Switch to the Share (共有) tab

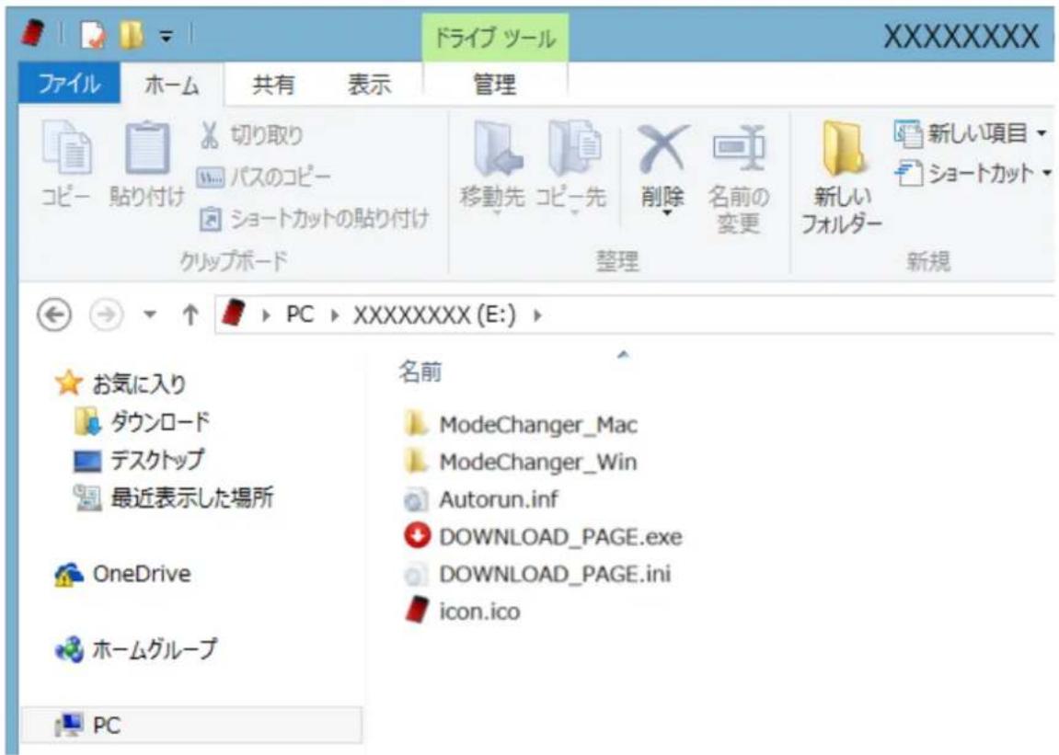(273, 85)
